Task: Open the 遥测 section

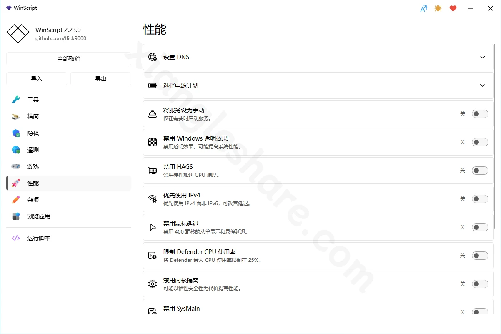Action: coord(69,150)
